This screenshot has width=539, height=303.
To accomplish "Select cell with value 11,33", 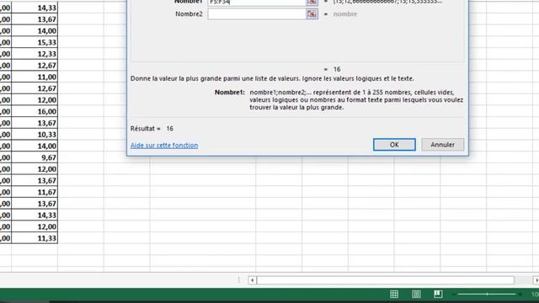I will coord(35,238).
